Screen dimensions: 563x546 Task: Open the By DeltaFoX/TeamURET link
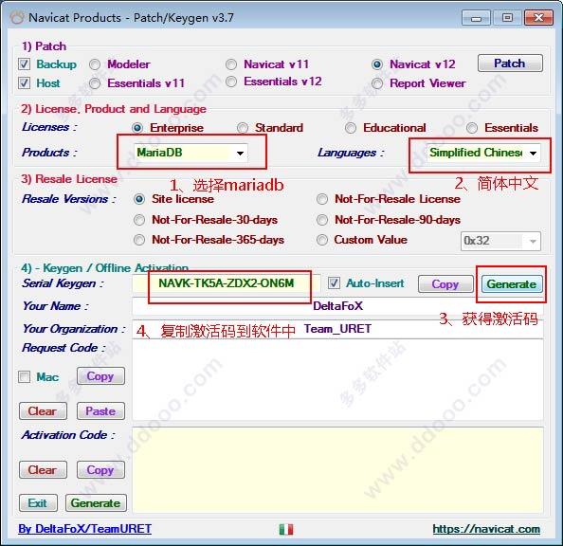(x=84, y=529)
